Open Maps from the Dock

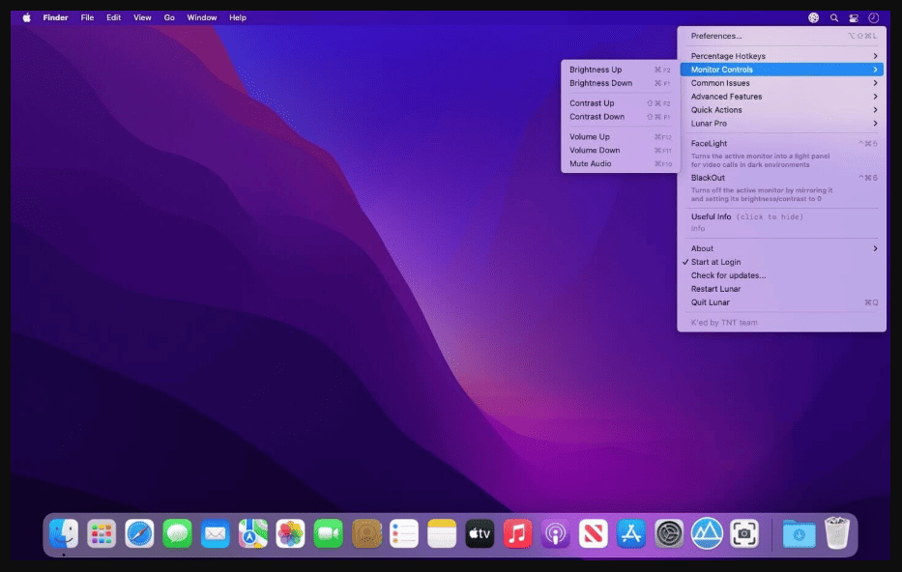tap(252, 533)
